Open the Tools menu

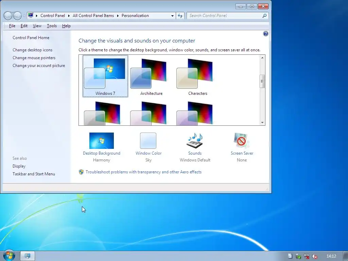click(52, 26)
